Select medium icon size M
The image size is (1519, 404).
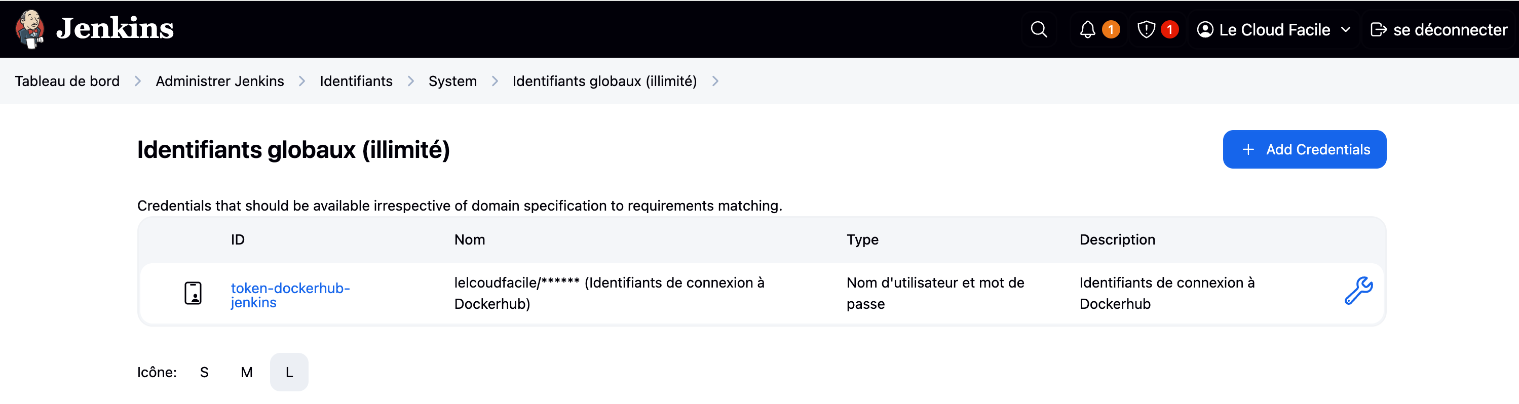(246, 372)
